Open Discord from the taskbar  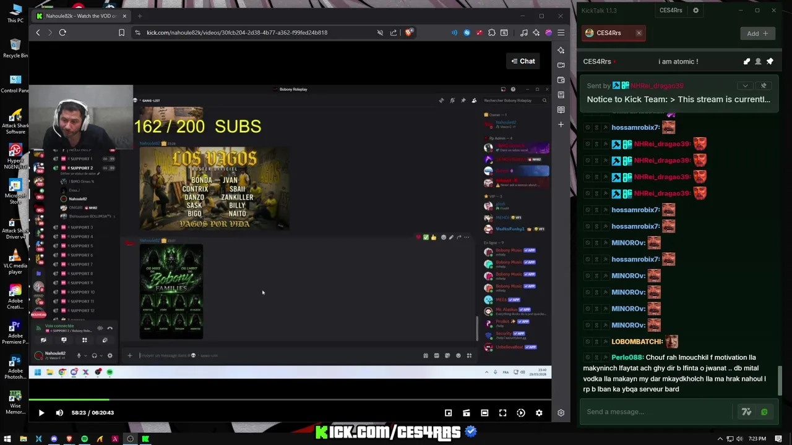tap(54, 439)
